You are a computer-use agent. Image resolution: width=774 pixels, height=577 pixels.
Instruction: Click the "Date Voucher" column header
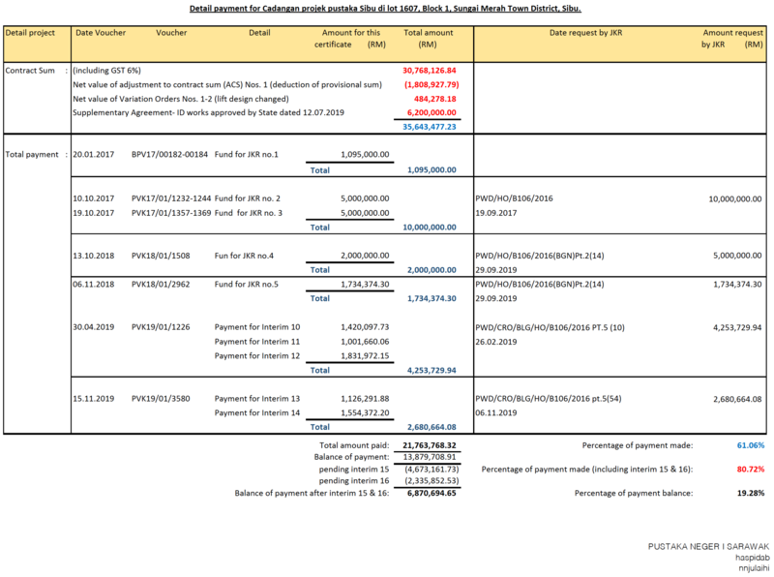point(101,33)
